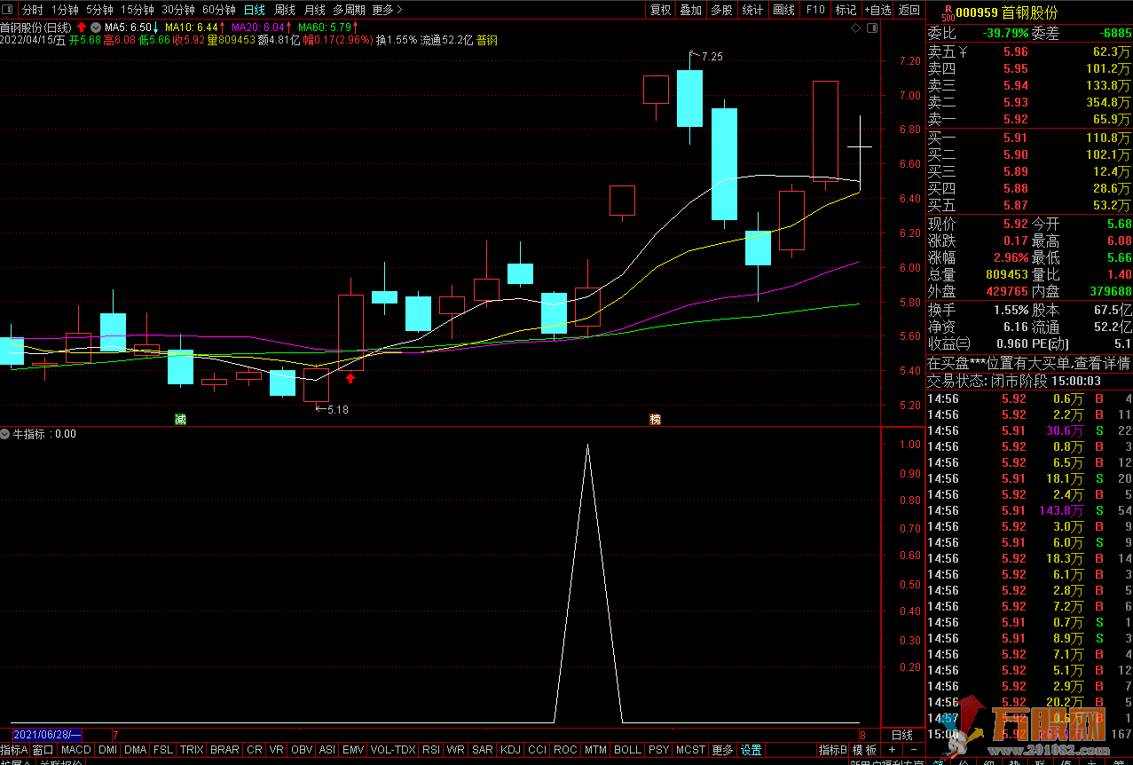Click the plus zoom button in the indicator bar
Screen dimensions: 1133x765
click(892, 750)
